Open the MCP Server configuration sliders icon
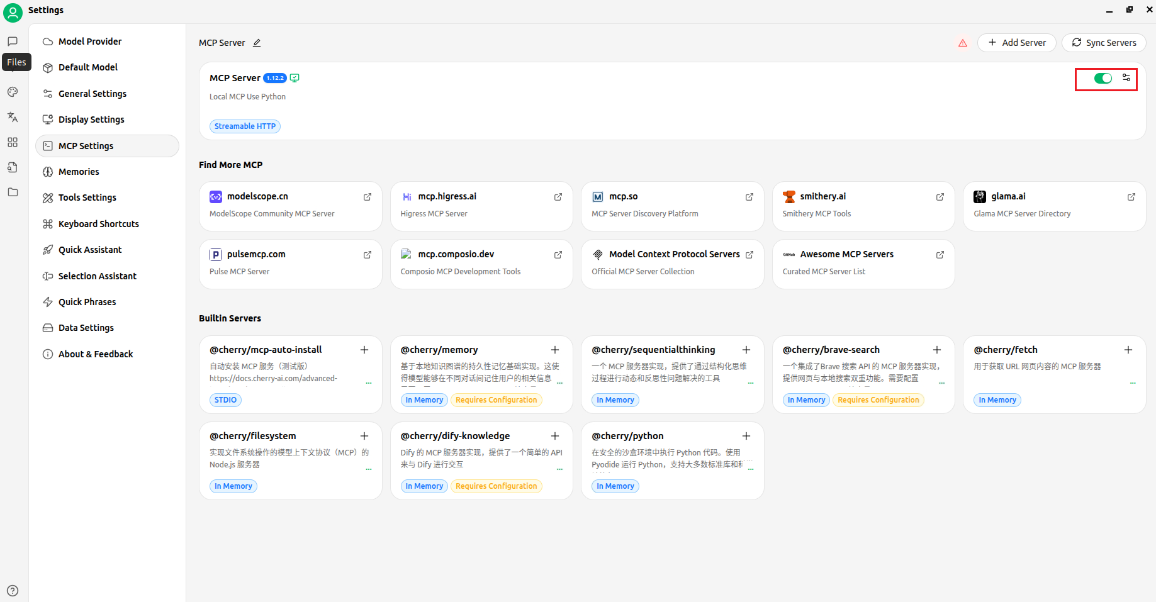The height and width of the screenshot is (602, 1156). [1126, 78]
